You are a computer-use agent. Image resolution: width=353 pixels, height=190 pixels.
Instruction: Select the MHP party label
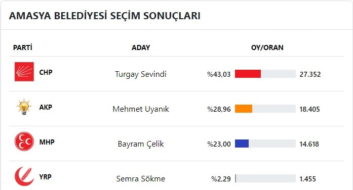(x=47, y=142)
